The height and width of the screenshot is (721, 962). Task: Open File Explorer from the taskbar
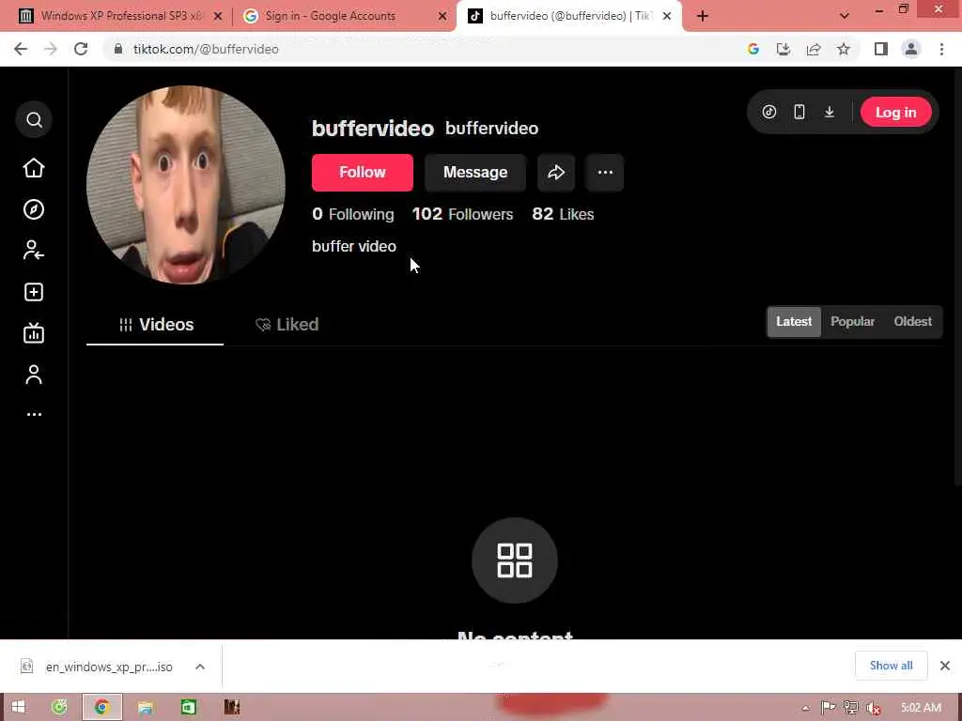point(146,708)
